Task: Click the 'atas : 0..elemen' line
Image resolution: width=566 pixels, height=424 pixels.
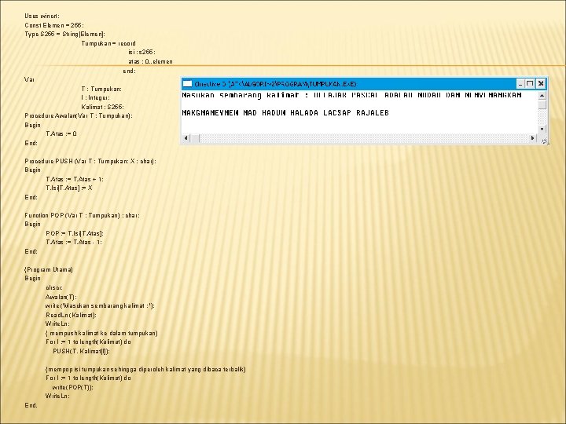Action: point(150,62)
